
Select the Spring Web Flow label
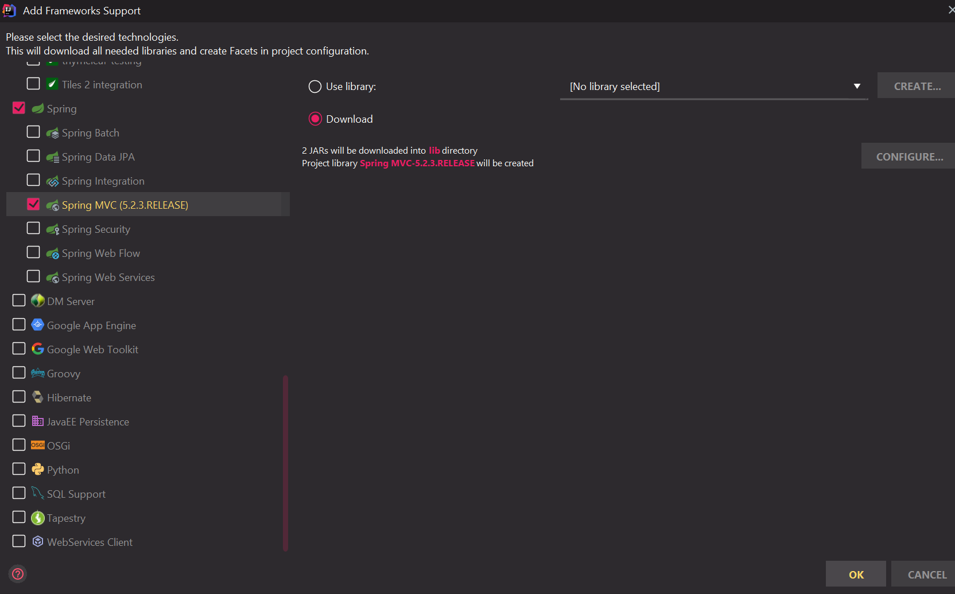click(101, 253)
